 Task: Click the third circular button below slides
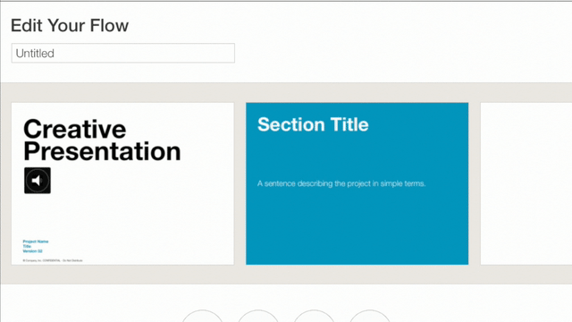pos(314,316)
